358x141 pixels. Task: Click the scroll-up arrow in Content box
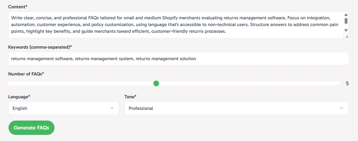pos(346,15)
